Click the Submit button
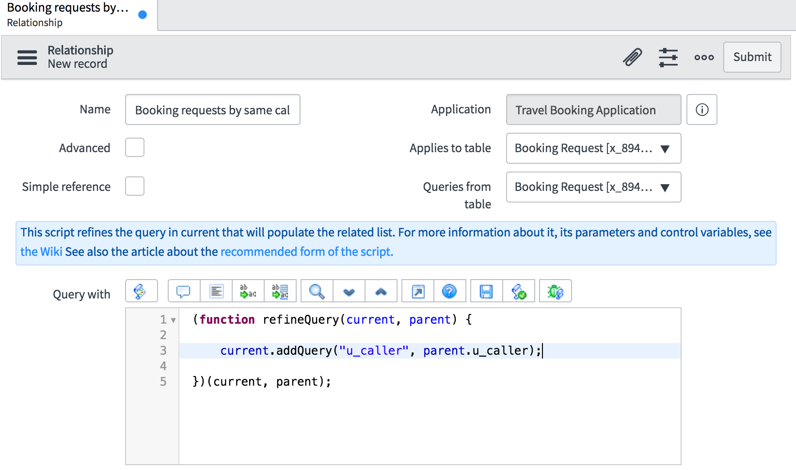Screen dimensions: 796x470 pos(752,57)
